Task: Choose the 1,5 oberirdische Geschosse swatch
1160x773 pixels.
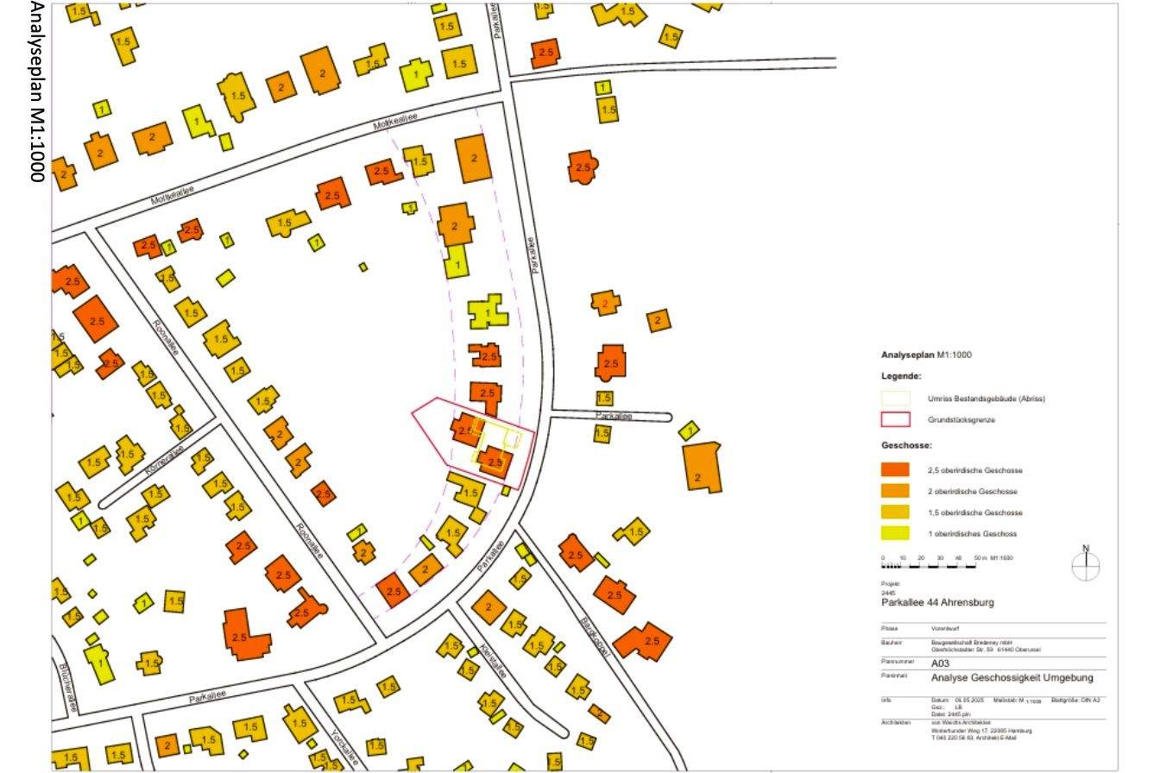Action: point(895,512)
